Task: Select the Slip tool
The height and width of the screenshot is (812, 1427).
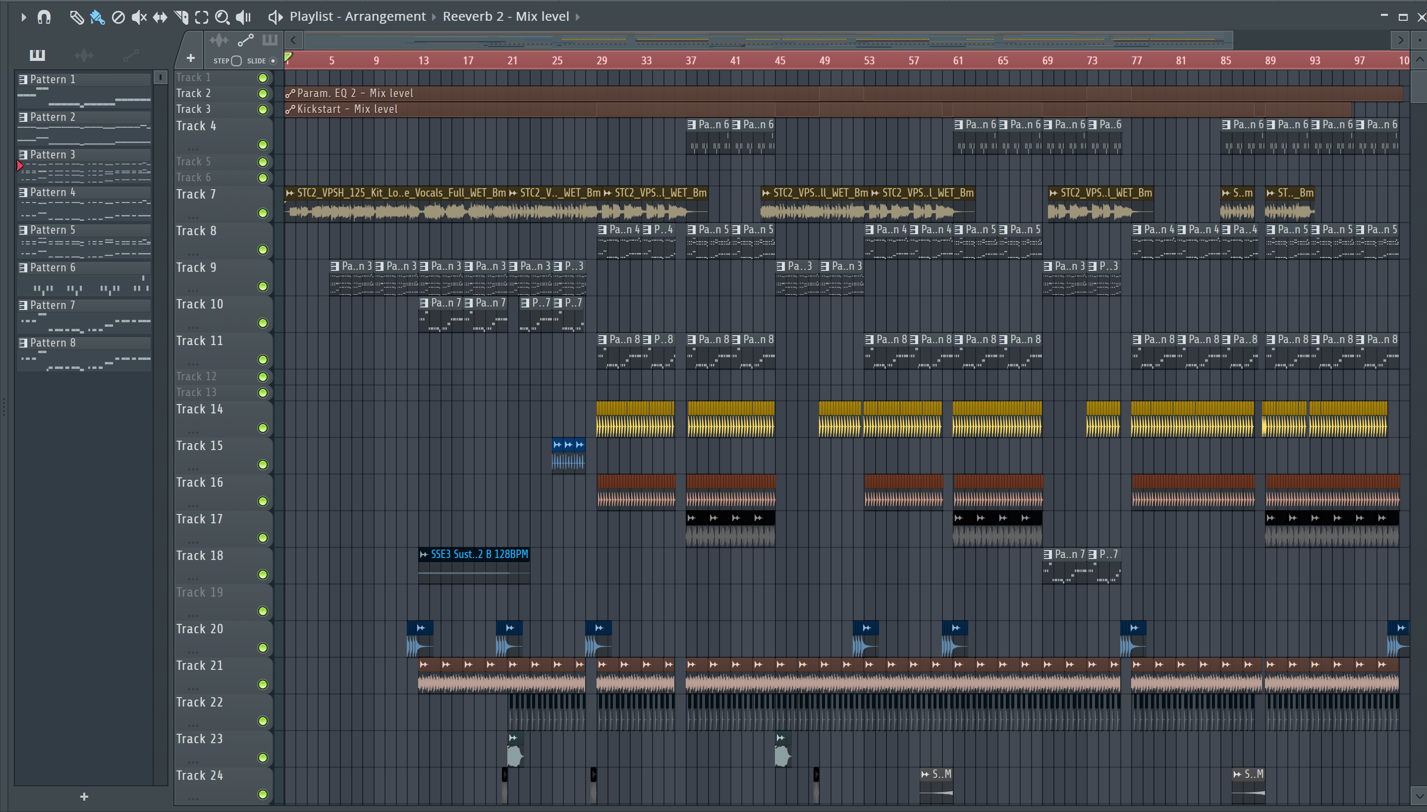Action: tap(160, 17)
